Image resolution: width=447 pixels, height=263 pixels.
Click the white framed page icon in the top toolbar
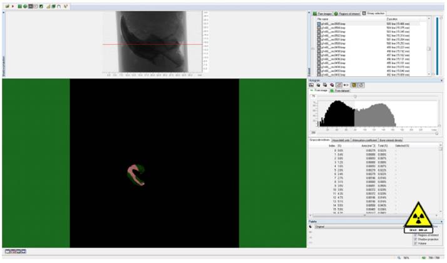36,6
